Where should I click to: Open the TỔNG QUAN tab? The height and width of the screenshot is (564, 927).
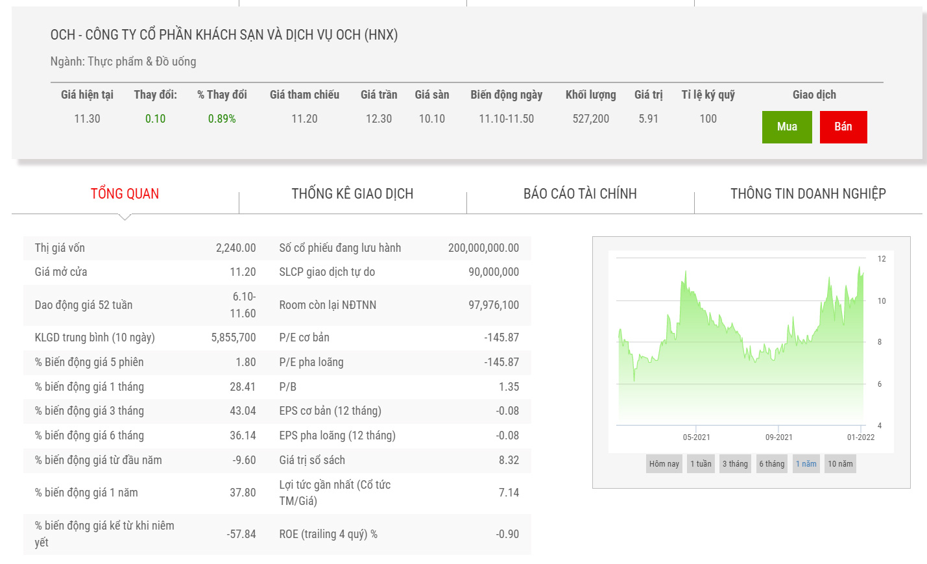(125, 194)
